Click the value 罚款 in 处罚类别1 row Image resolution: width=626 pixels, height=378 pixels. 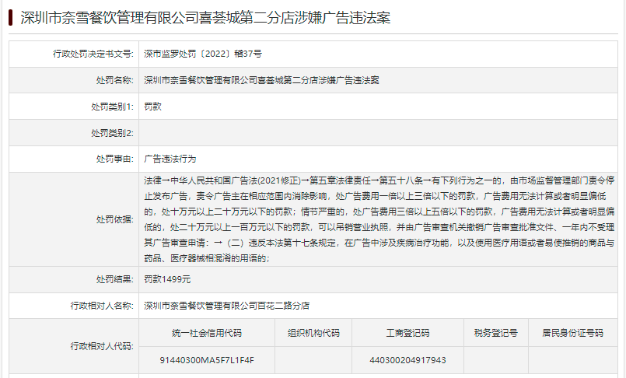click(152, 107)
